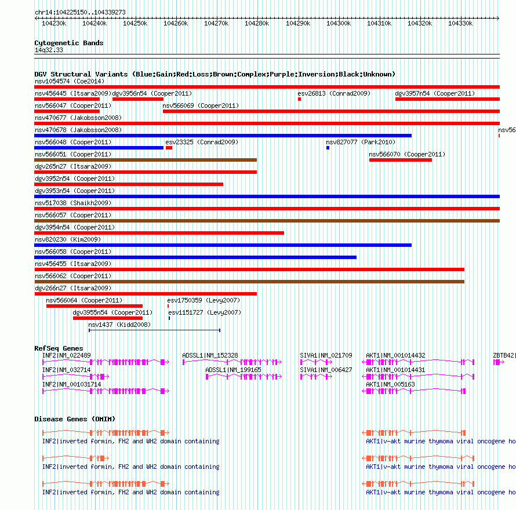Select the 104280k position on the ruler
Viewport: 516px width, 510px height.
[x=257, y=23]
